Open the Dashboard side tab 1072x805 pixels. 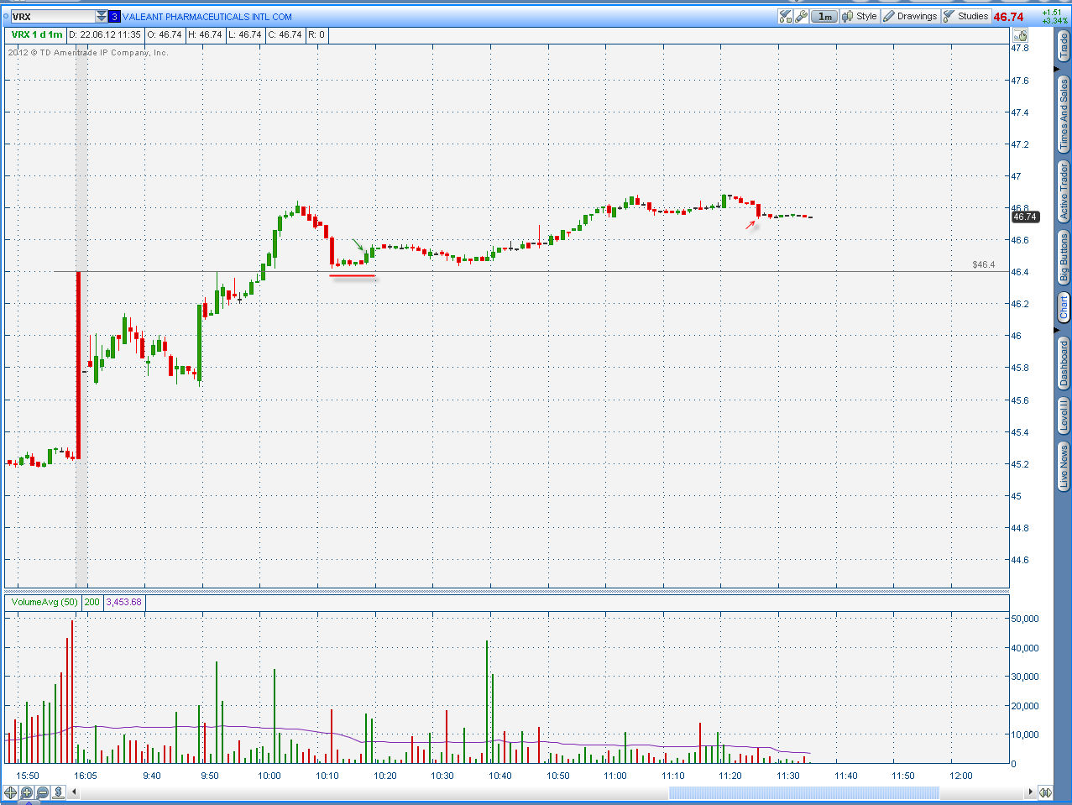[1064, 363]
